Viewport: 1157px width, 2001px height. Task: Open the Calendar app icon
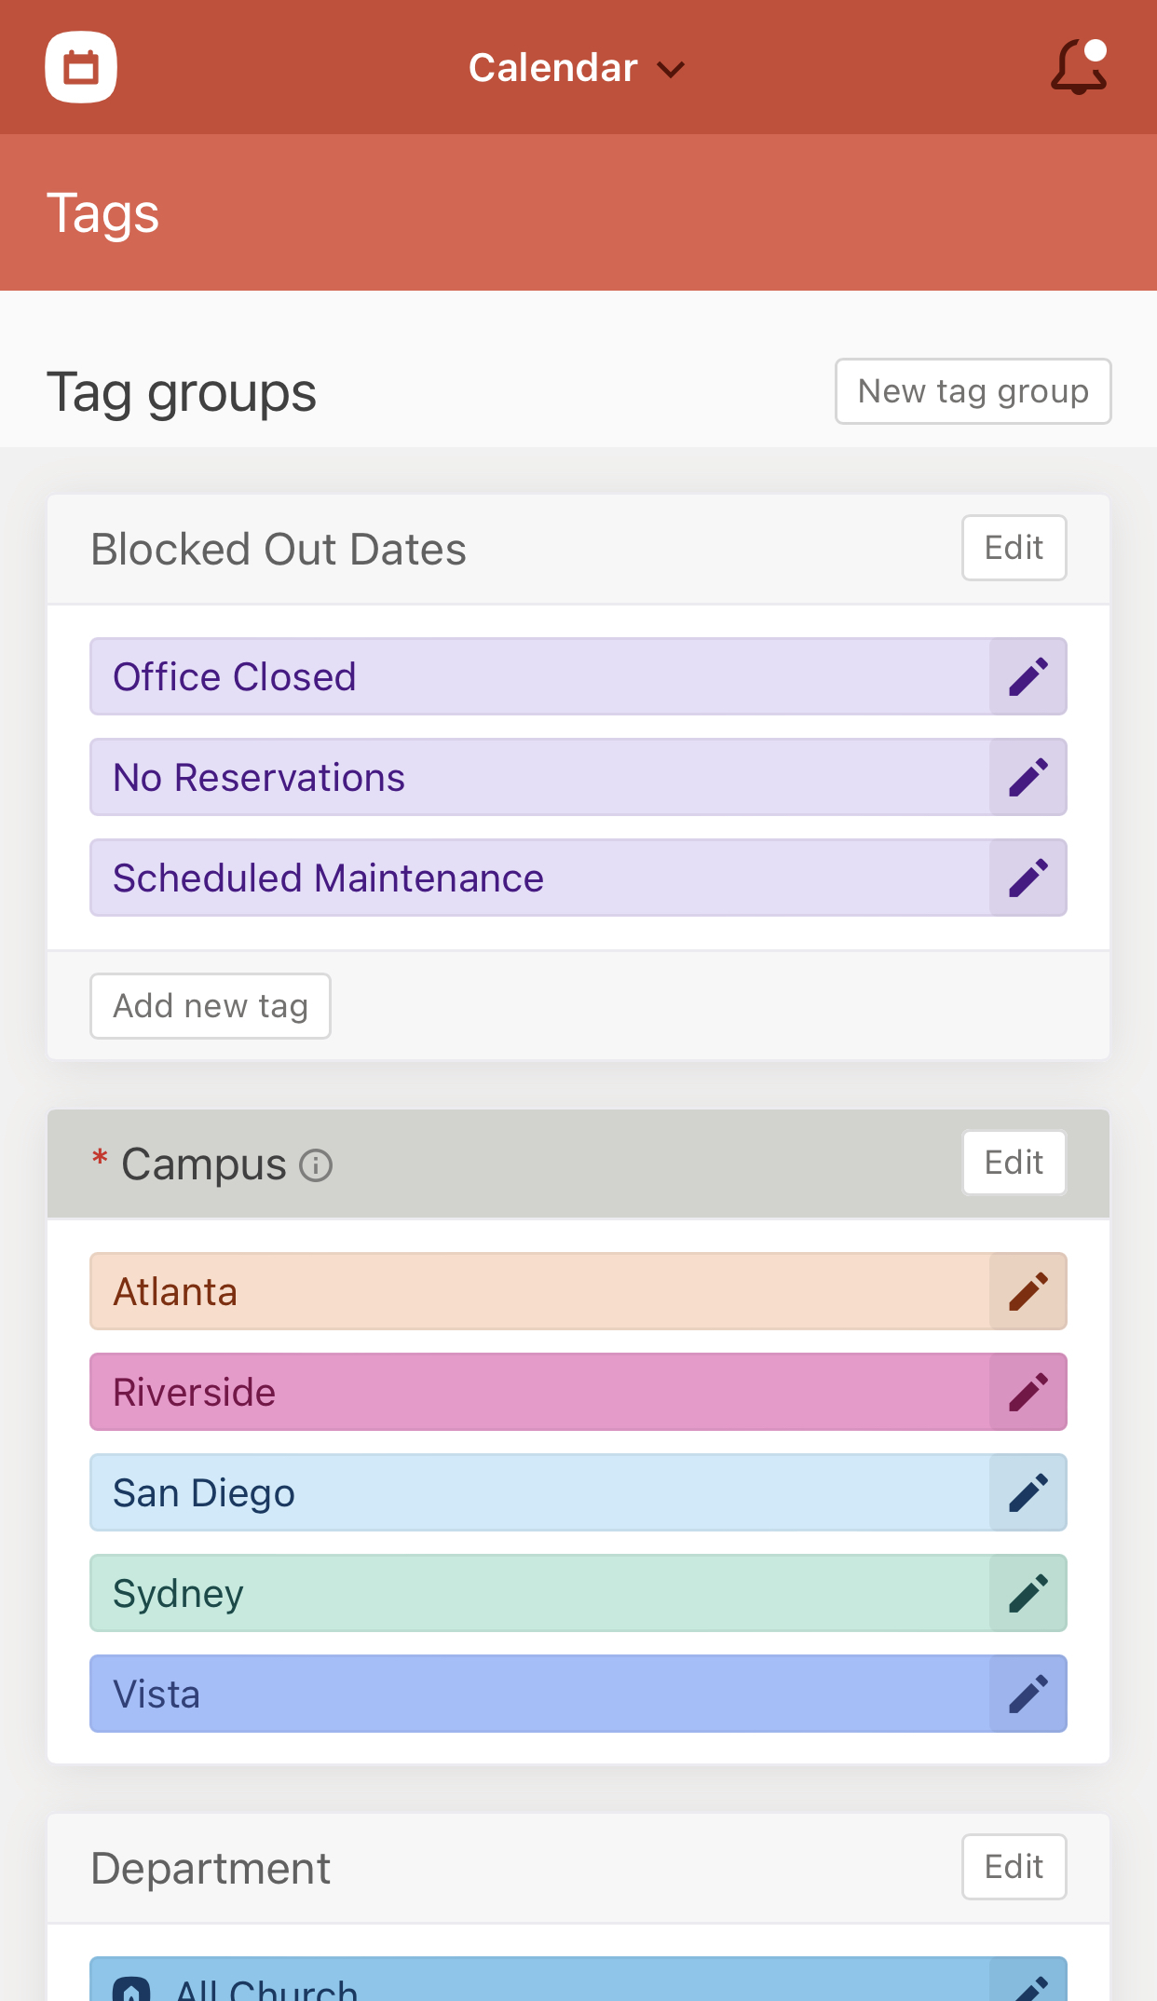(x=81, y=67)
